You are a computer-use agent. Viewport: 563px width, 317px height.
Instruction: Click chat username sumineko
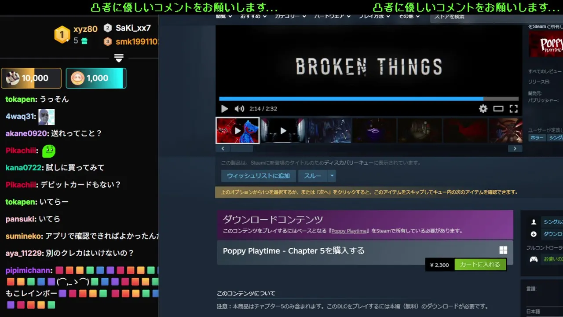(24, 236)
